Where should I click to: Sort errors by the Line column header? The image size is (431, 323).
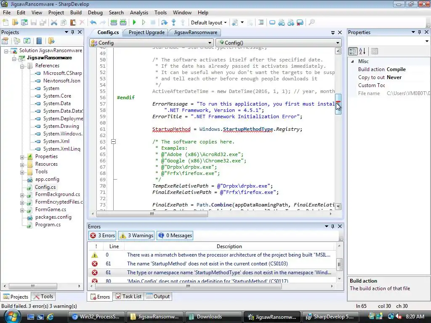pyautogui.click(x=114, y=246)
